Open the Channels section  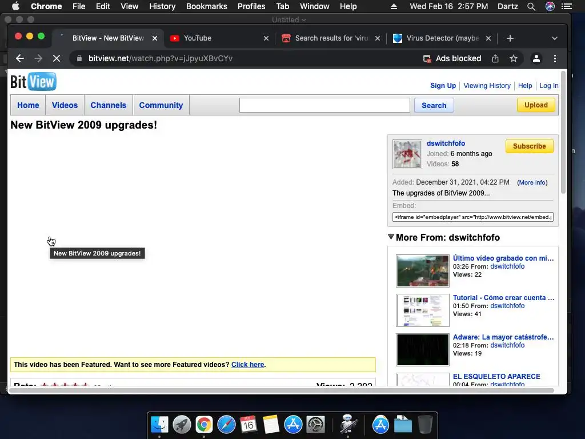pyautogui.click(x=108, y=105)
